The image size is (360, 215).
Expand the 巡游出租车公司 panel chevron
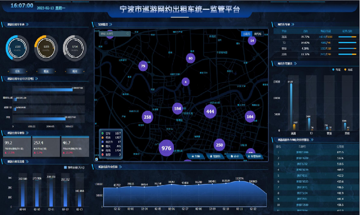[36, 78]
